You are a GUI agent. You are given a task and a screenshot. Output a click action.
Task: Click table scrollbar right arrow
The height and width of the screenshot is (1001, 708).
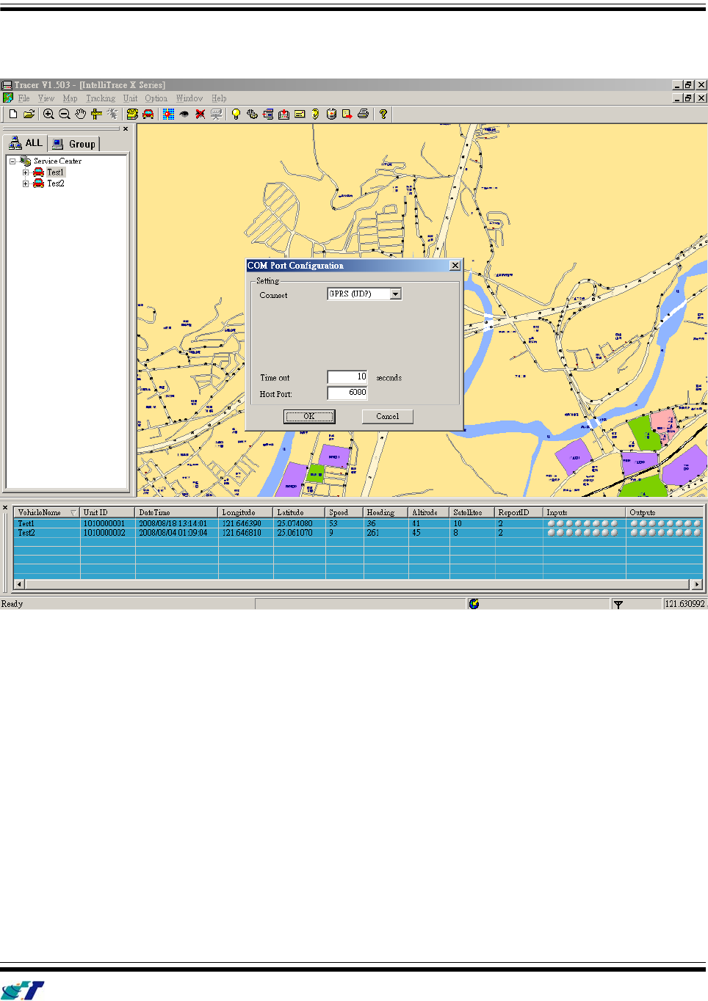click(696, 584)
